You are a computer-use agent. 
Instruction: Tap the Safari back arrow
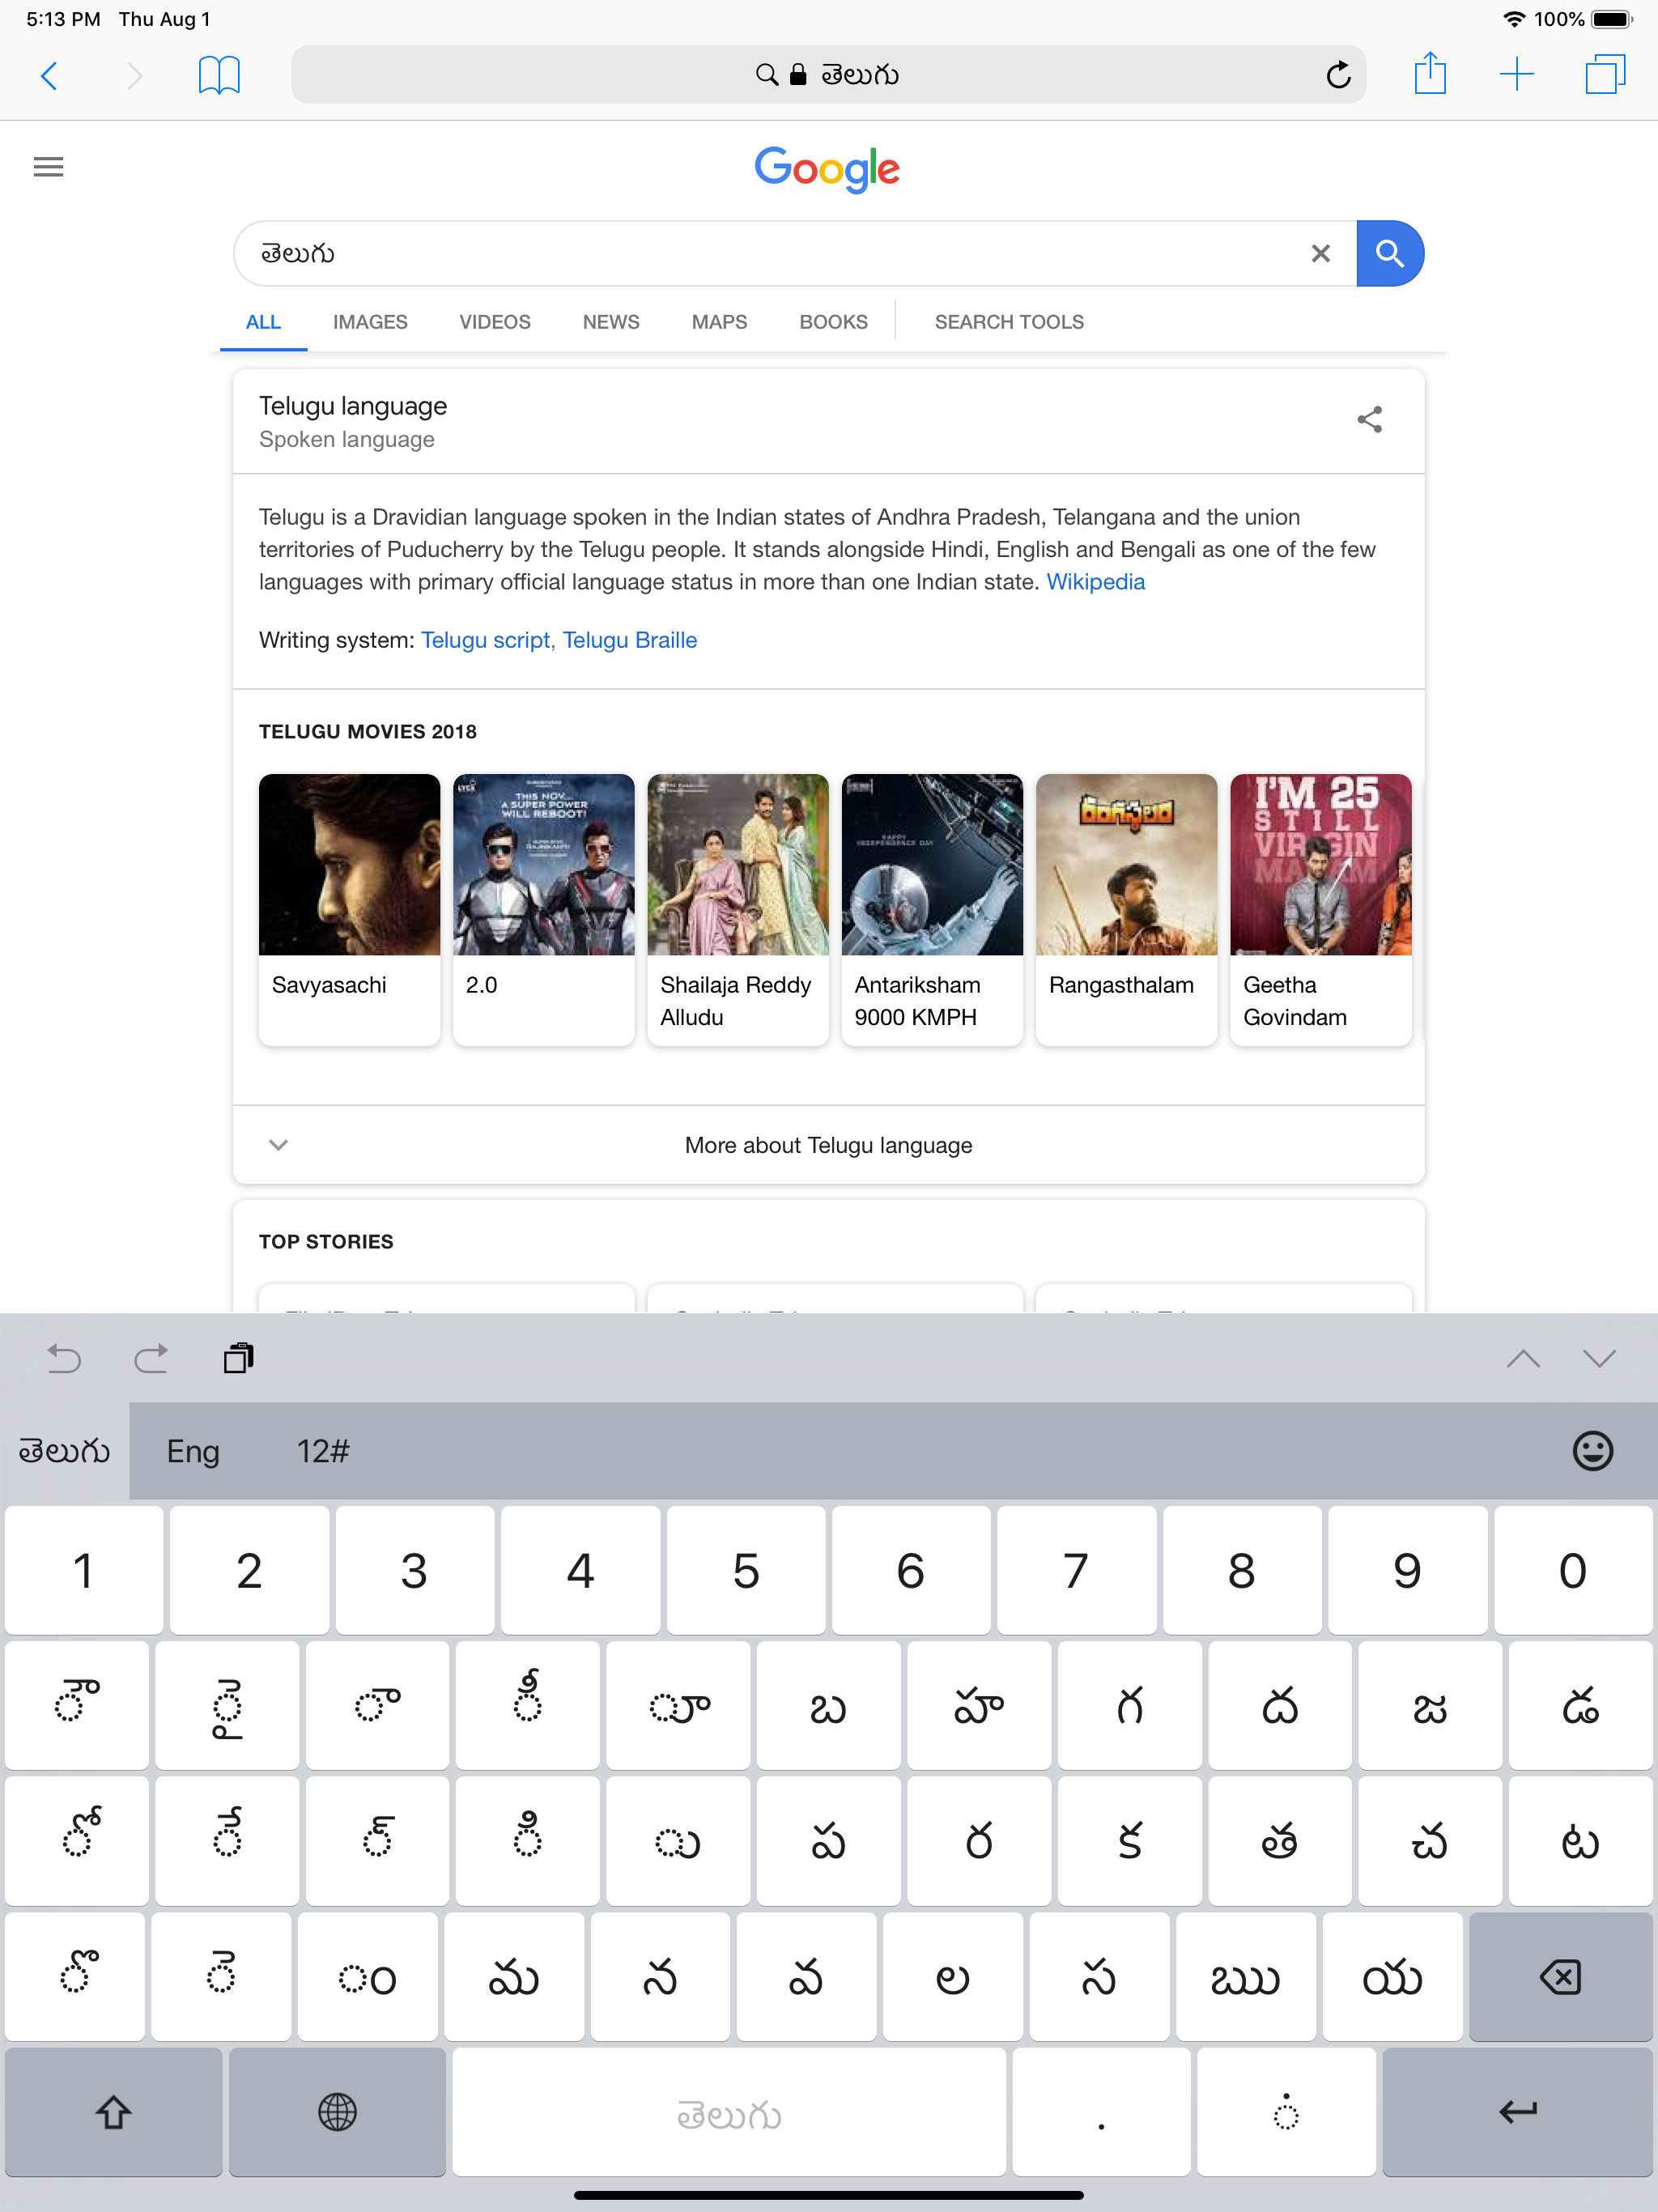click(x=49, y=75)
